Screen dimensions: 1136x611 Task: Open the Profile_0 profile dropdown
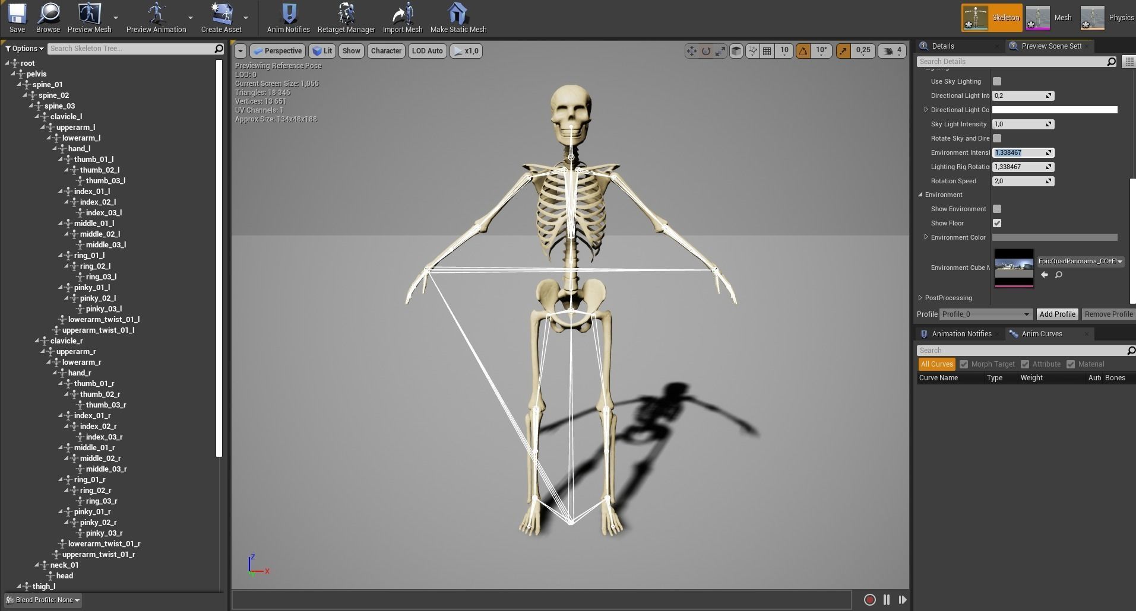click(x=985, y=314)
